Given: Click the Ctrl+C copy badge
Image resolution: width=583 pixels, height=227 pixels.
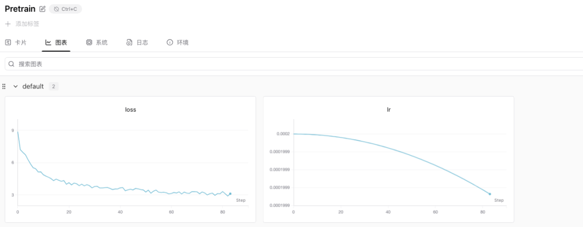Looking at the screenshot, I should 65,9.
